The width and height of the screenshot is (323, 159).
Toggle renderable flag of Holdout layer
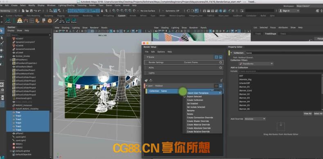pos(220,86)
